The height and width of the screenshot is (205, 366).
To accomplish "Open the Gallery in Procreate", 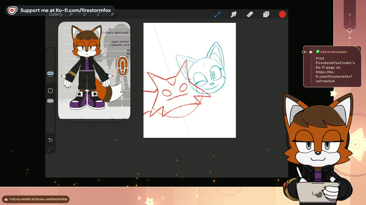I will pyautogui.click(x=55, y=14).
